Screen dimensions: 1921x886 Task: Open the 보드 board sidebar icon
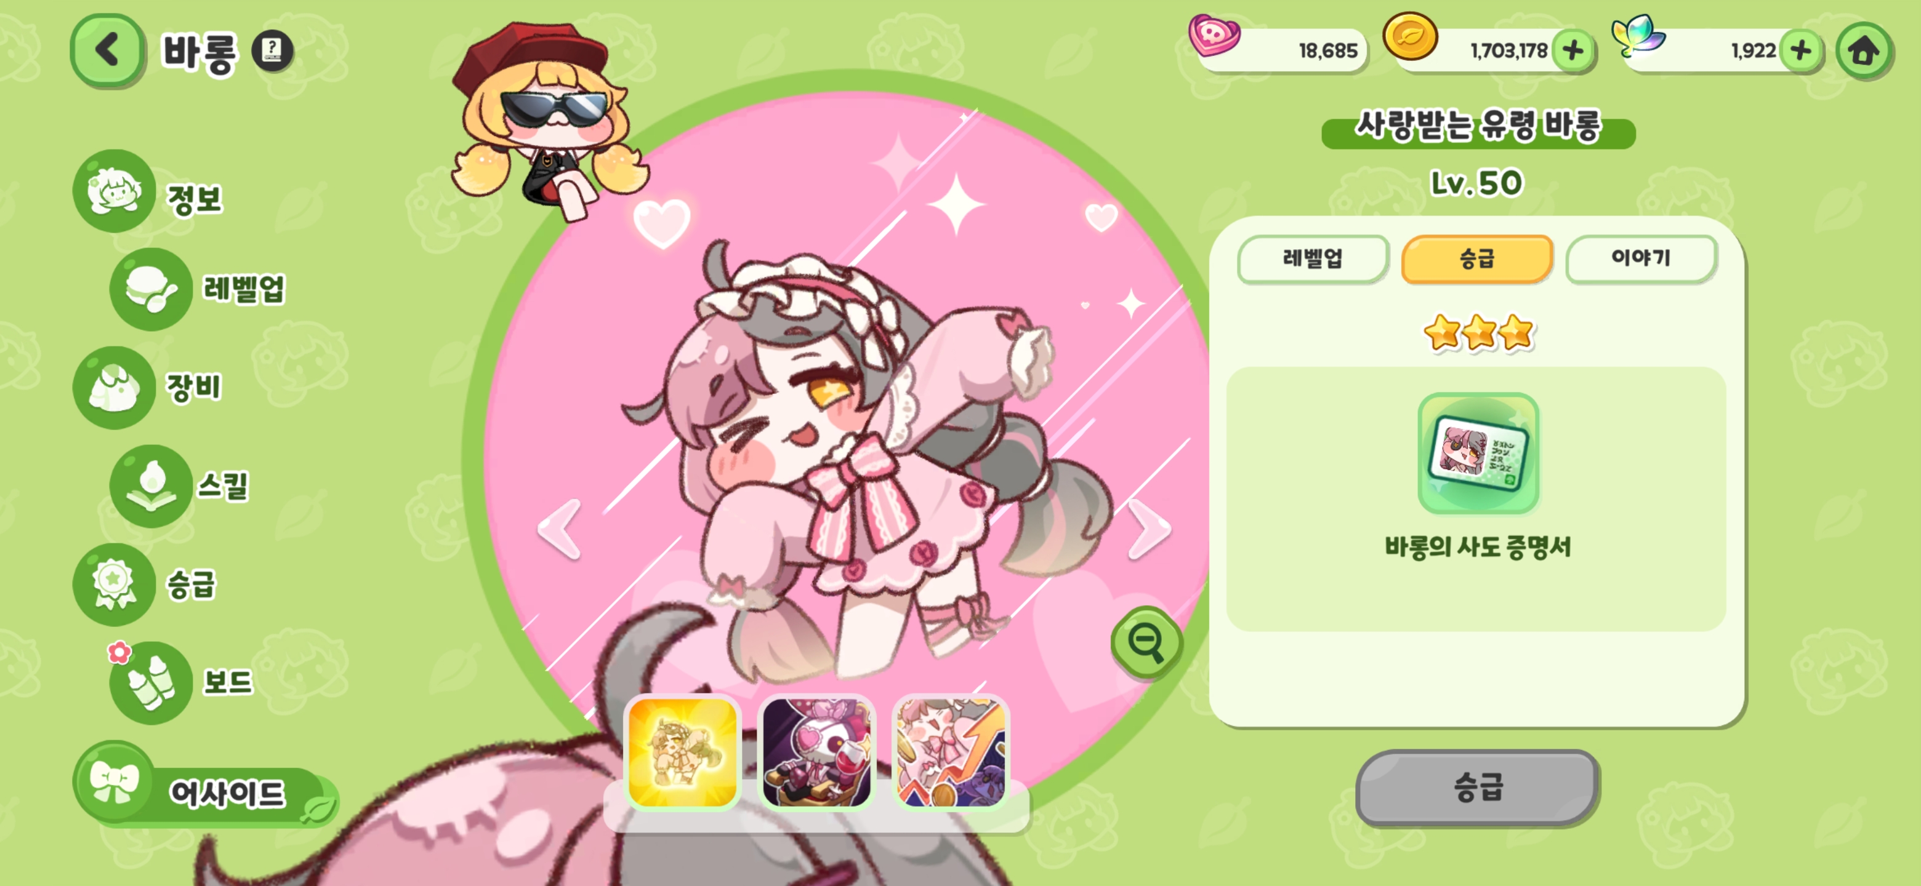pyautogui.click(x=151, y=682)
